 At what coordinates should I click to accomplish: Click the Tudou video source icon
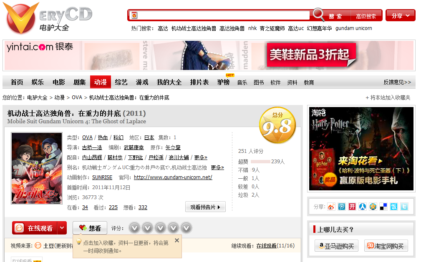point(38,245)
